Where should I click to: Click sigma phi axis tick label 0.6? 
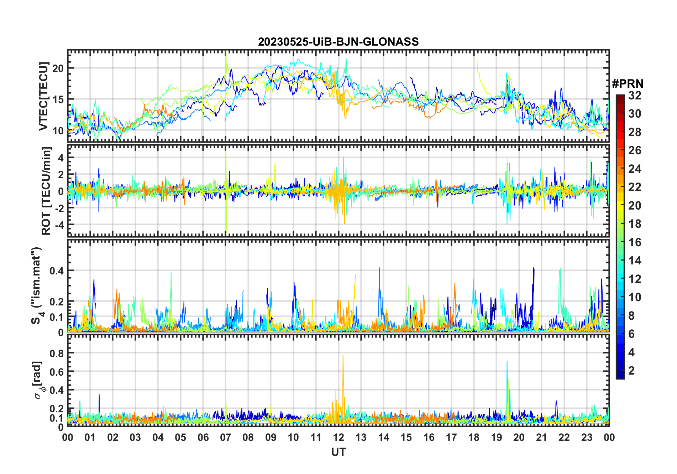(57, 372)
